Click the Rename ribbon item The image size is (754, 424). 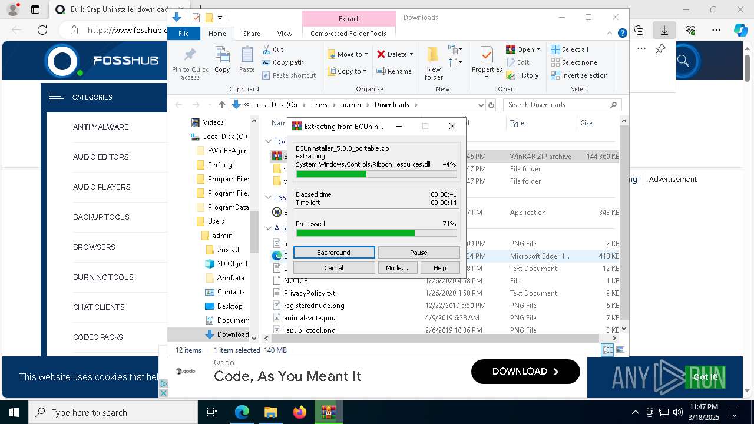(394, 71)
